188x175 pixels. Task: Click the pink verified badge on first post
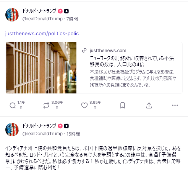[x=60, y=11]
